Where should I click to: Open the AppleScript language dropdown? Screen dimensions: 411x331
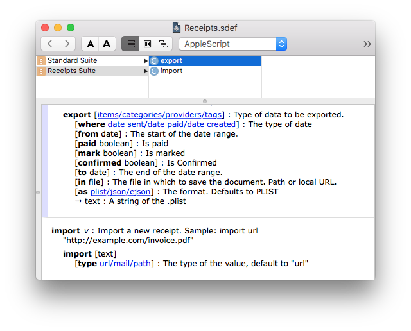point(232,44)
